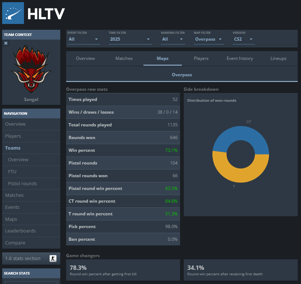Switch to the Players tab

tap(201, 58)
